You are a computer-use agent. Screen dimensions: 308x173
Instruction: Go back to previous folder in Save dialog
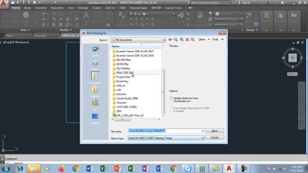point(170,39)
